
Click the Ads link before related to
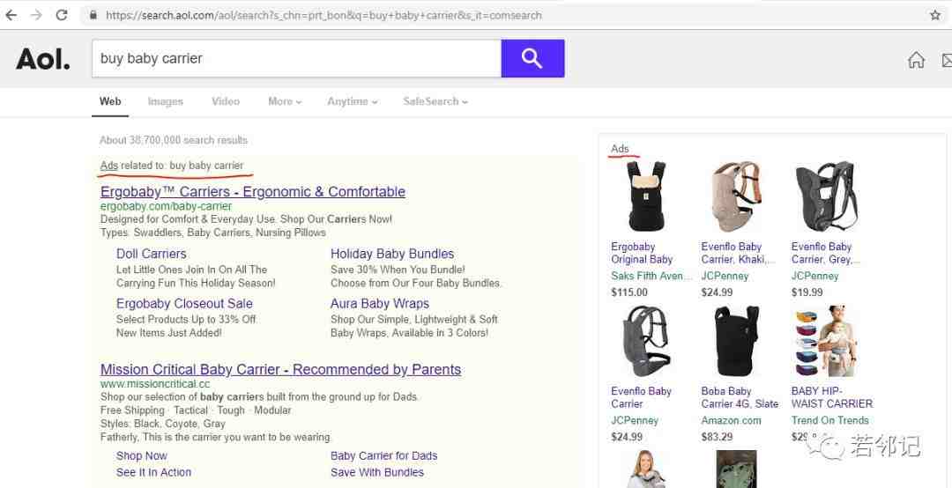(108, 166)
